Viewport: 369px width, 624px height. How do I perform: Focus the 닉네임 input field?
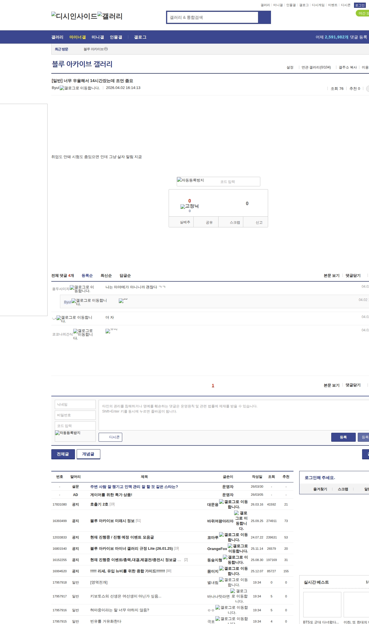tap(75, 404)
